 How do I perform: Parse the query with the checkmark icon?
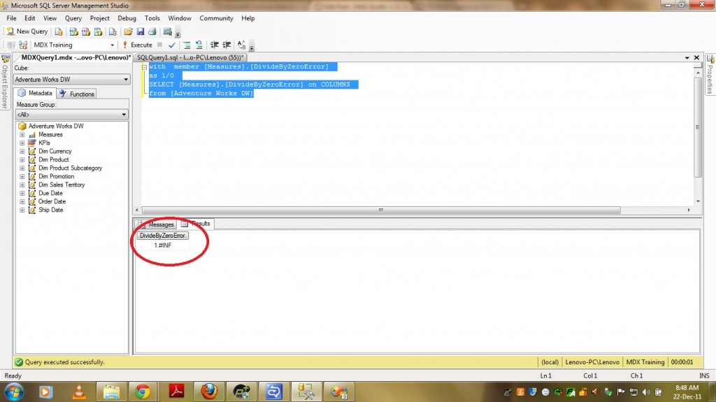point(172,45)
